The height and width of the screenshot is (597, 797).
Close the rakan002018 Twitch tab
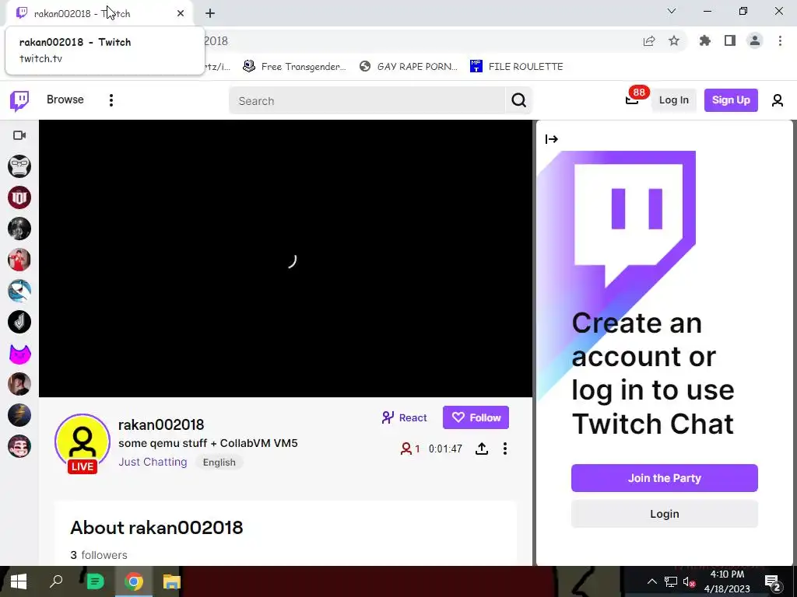point(181,13)
